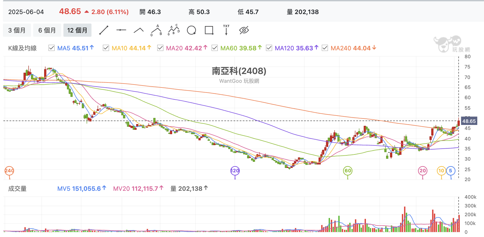This screenshot has height=237, width=484.
Task: Click the purple 120 period marker
Action: [235, 171]
